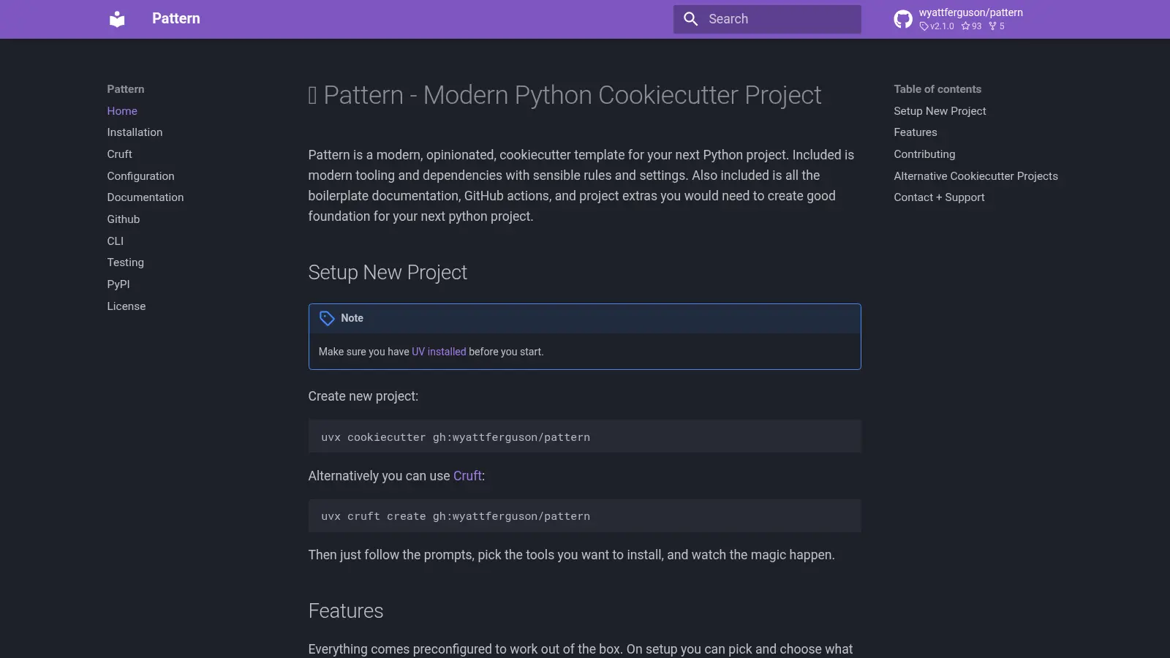
Task: Click the v2.1.0 version tag
Action: 937,26
